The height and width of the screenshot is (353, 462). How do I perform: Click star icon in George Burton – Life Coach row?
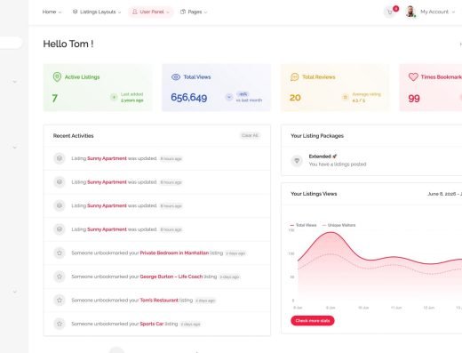point(60,277)
